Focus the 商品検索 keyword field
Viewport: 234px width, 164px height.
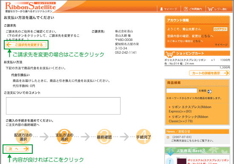coord(182,90)
